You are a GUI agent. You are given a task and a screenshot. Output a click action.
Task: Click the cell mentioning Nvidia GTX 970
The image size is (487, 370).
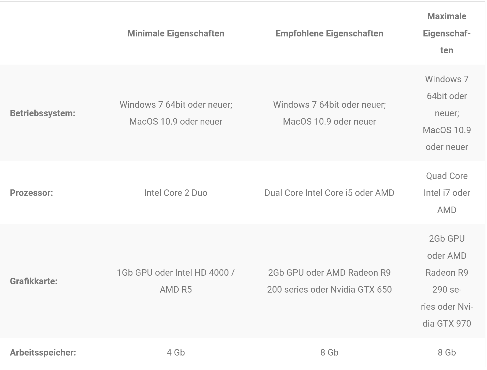pyautogui.click(x=447, y=281)
